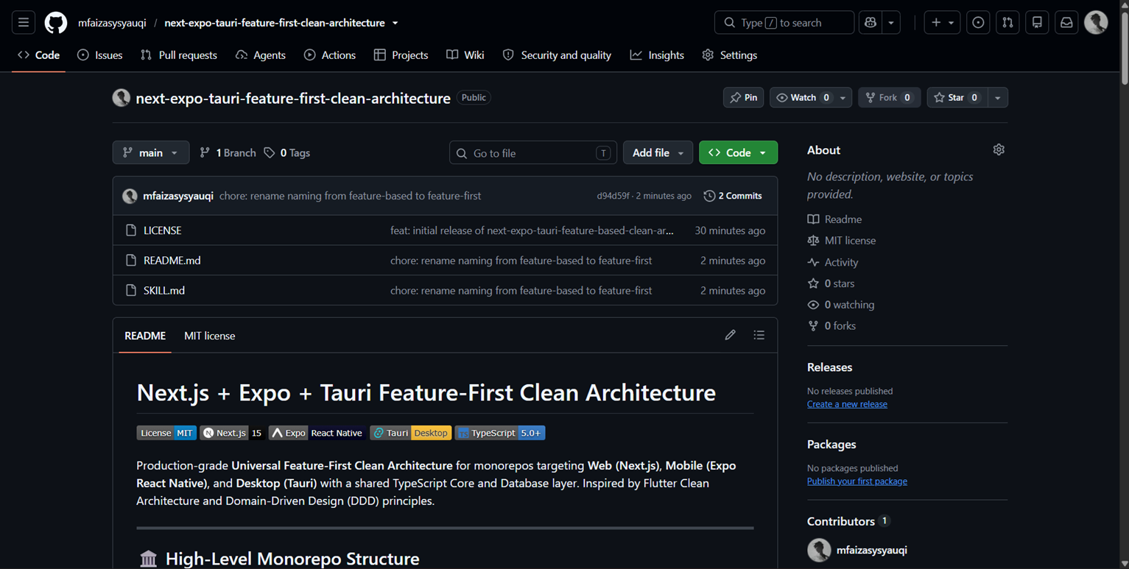Click the owner avatar beside the repository title
1129x569 pixels.
pyautogui.click(x=122, y=97)
